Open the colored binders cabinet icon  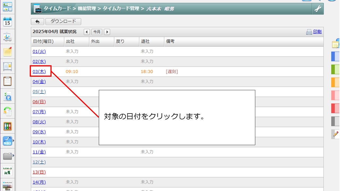point(7,126)
